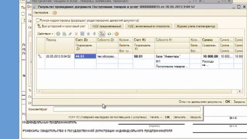Click the horizontal scrollbar right arrow
This screenshot has height=139, width=247.
pos(240,91)
